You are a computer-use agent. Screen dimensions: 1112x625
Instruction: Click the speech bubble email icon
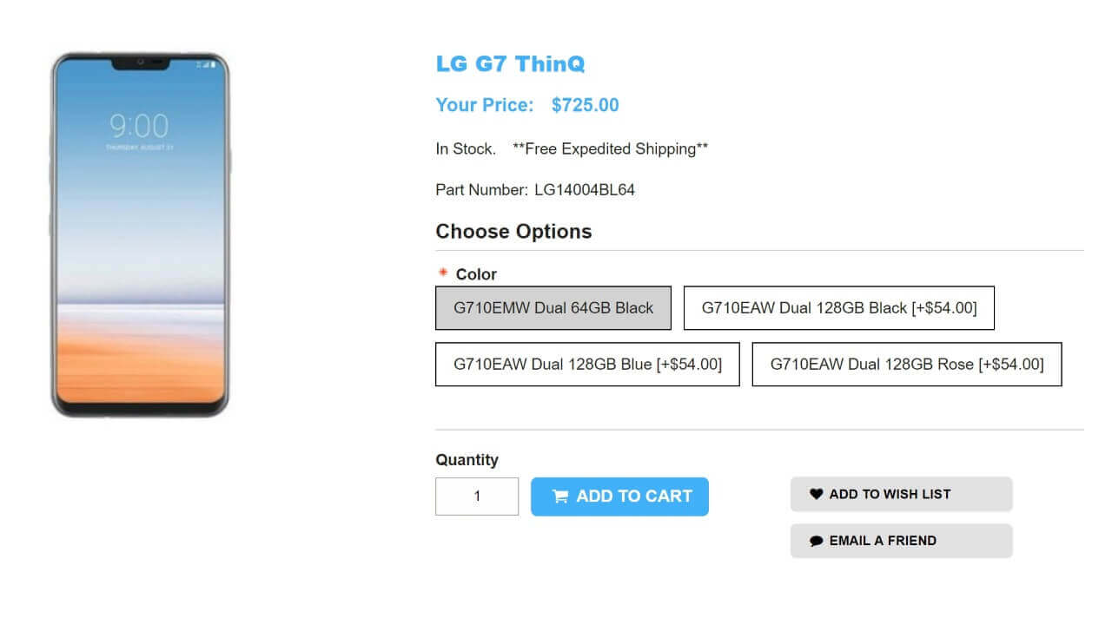coord(816,541)
